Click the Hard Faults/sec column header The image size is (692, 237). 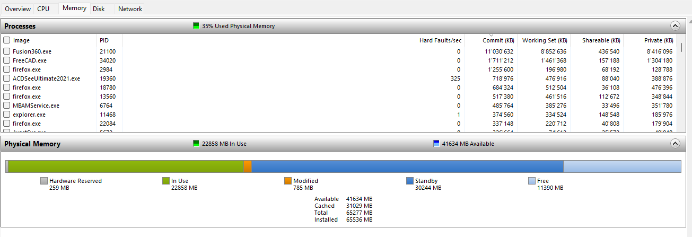coord(440,40)
